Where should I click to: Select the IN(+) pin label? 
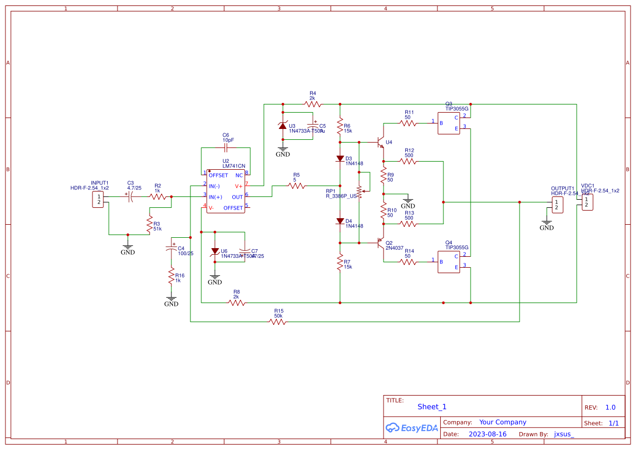click(x=215, y=197)
